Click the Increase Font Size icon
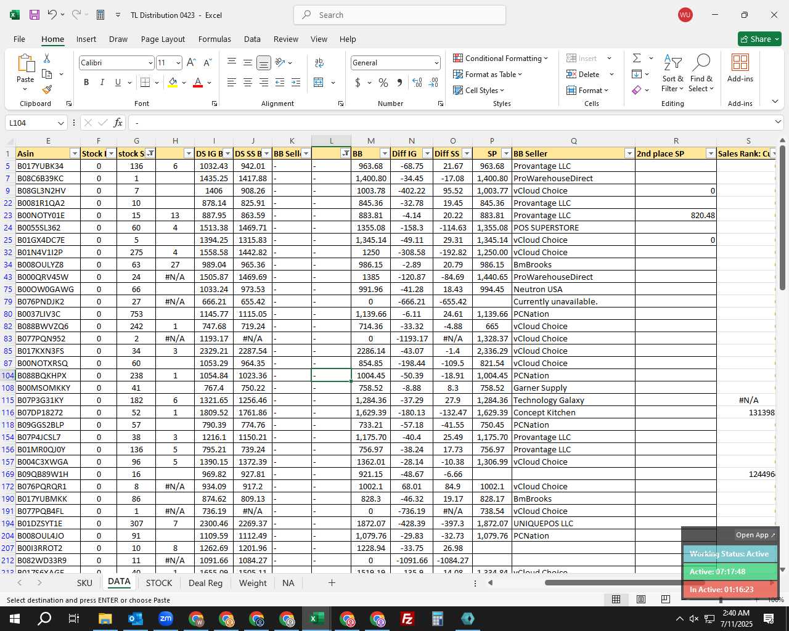This screenshot has height=631, width=789. pos(191,62)
